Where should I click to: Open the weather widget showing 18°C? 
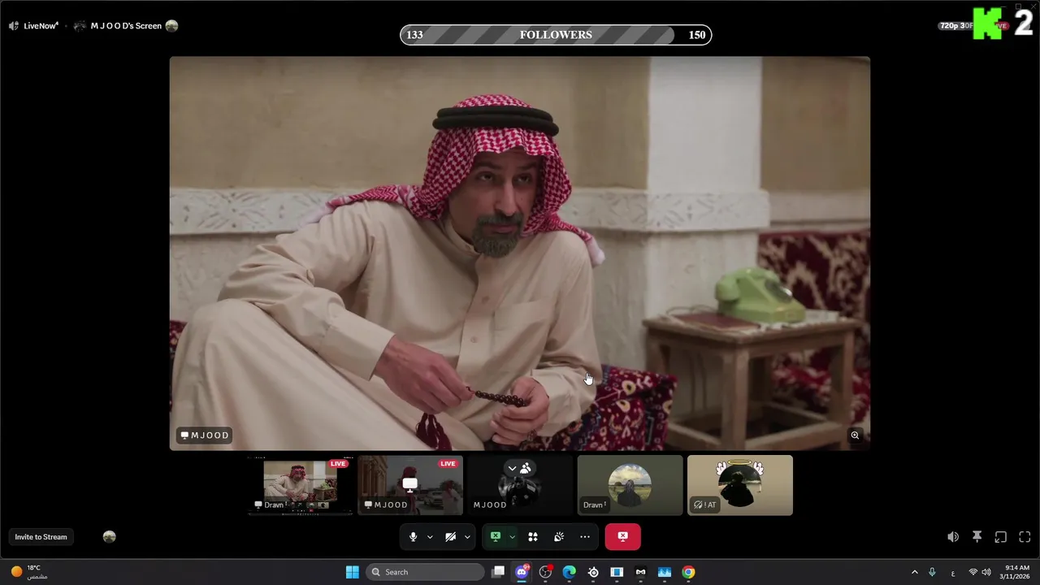click(29, 572)
